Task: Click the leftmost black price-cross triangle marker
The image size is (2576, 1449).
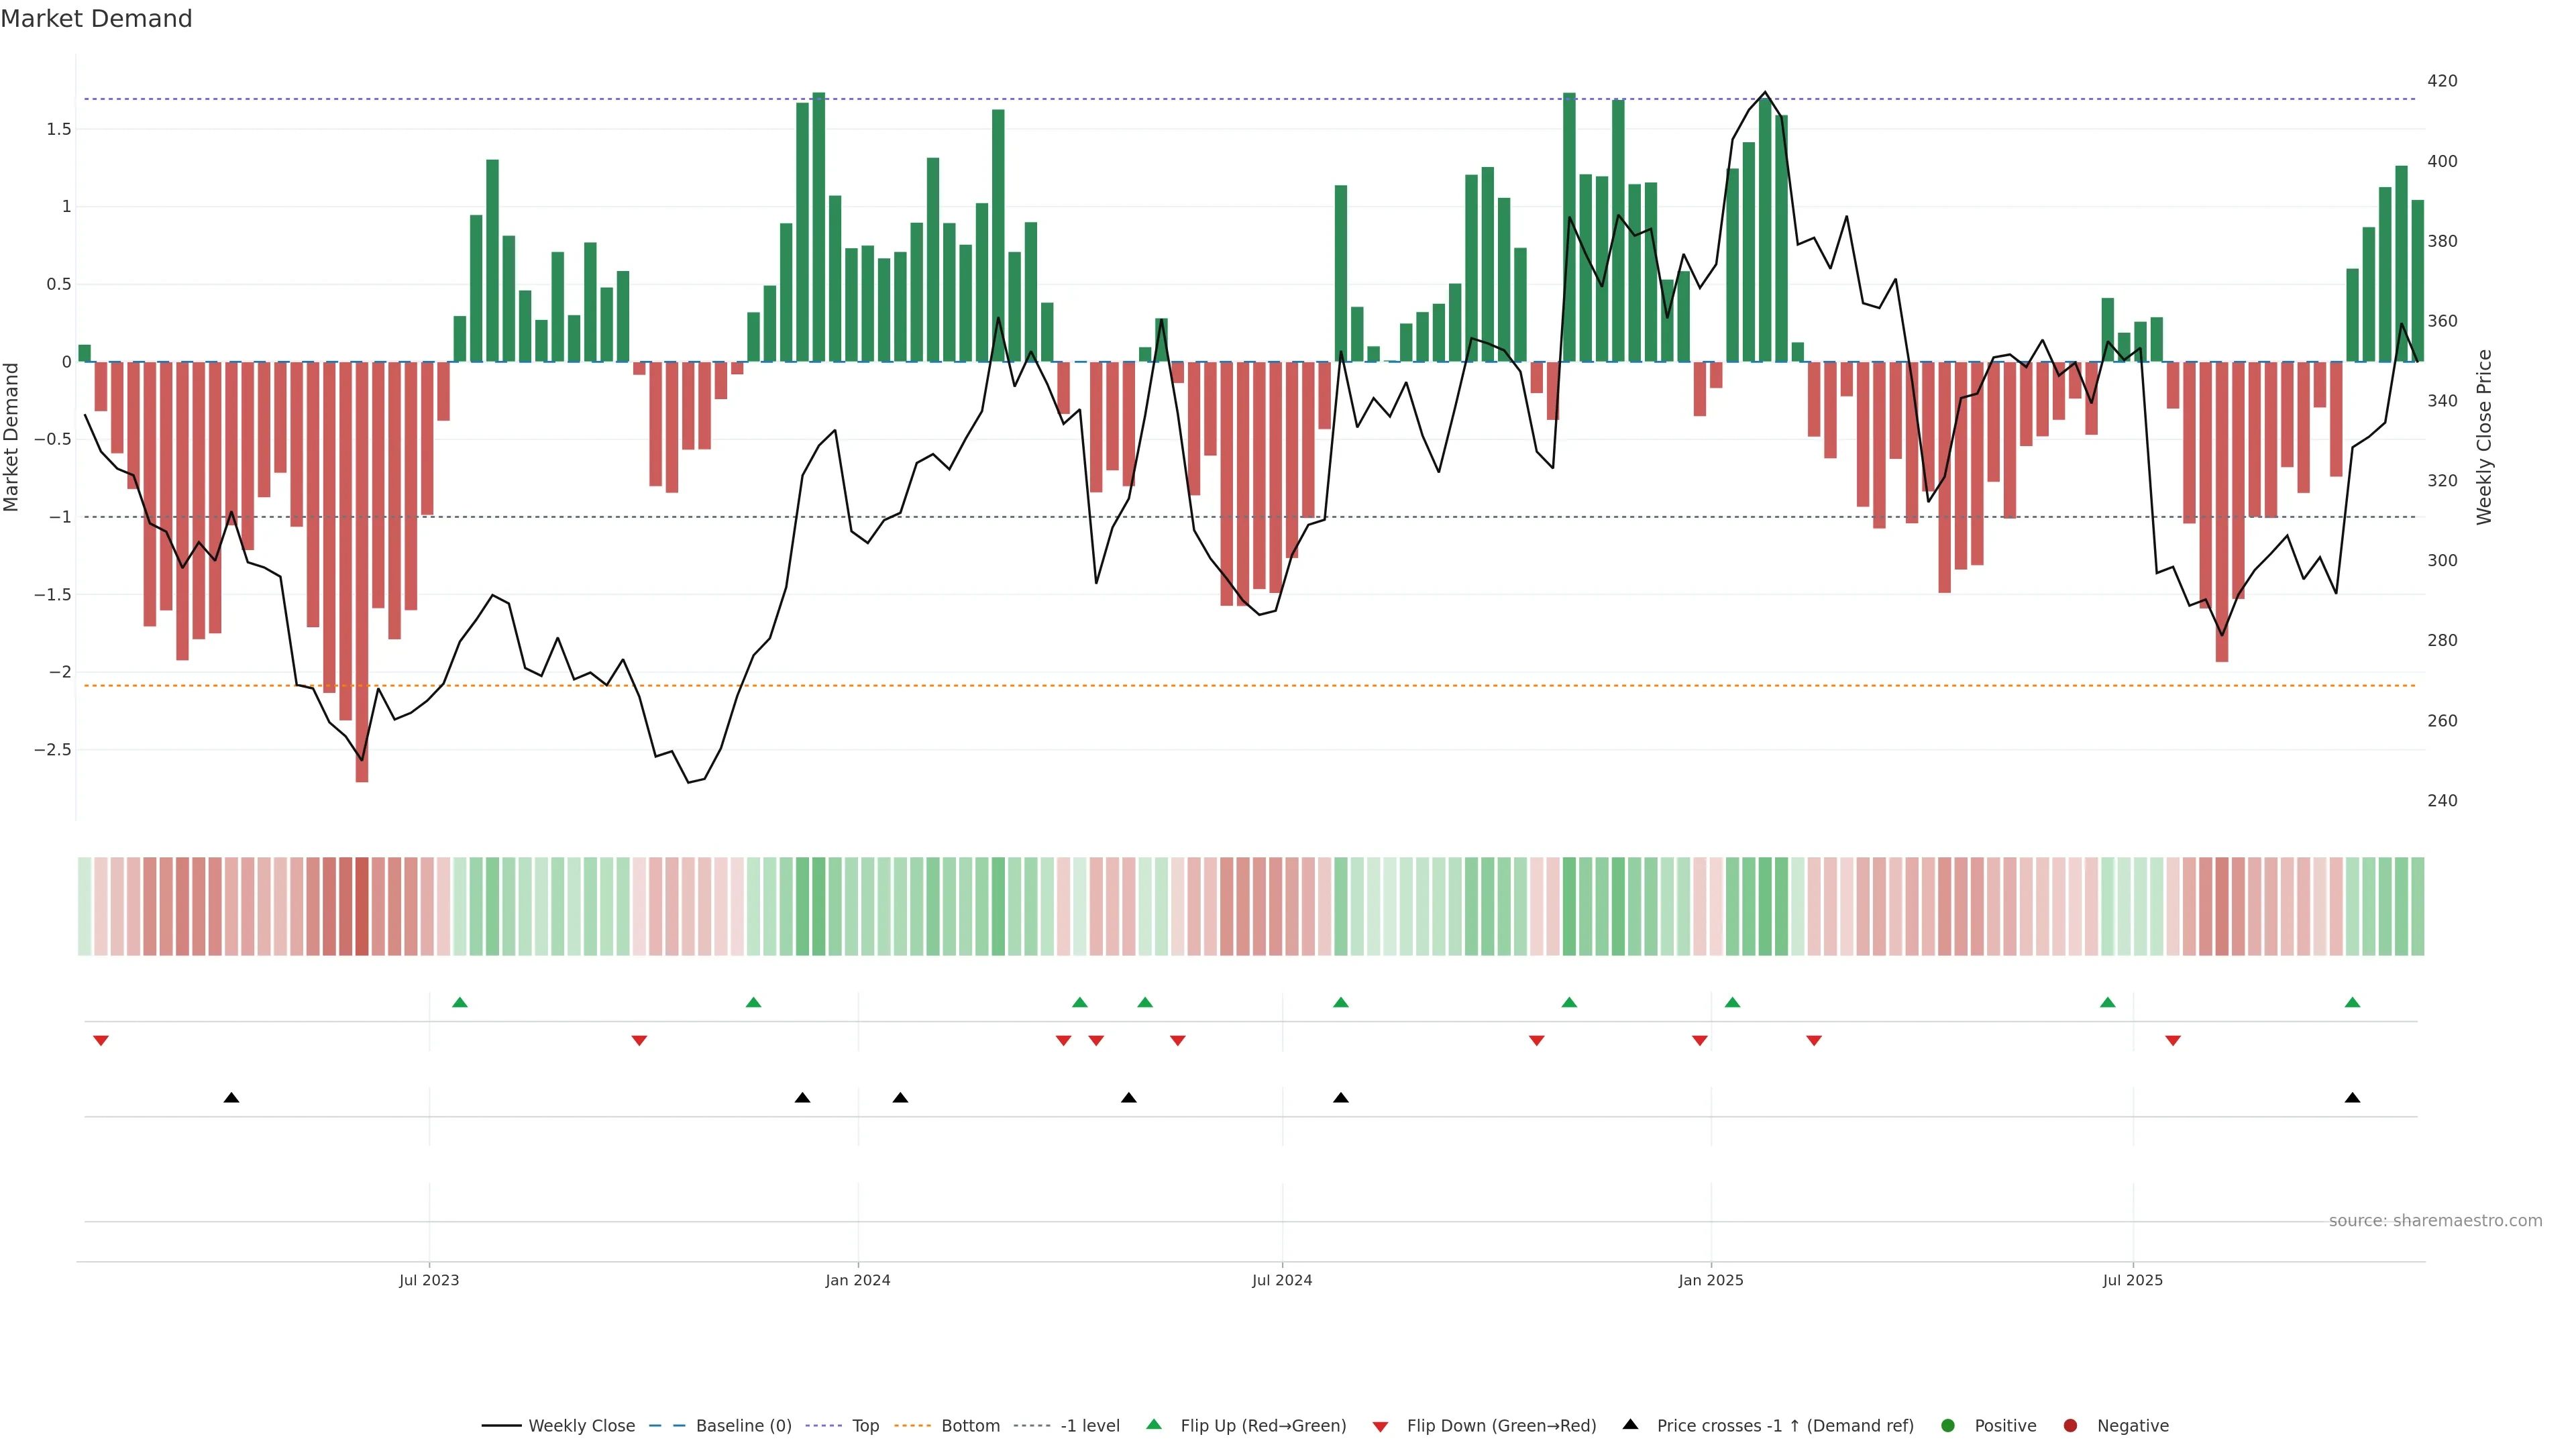Action: pyautogui.click(x=231, y=1098)
